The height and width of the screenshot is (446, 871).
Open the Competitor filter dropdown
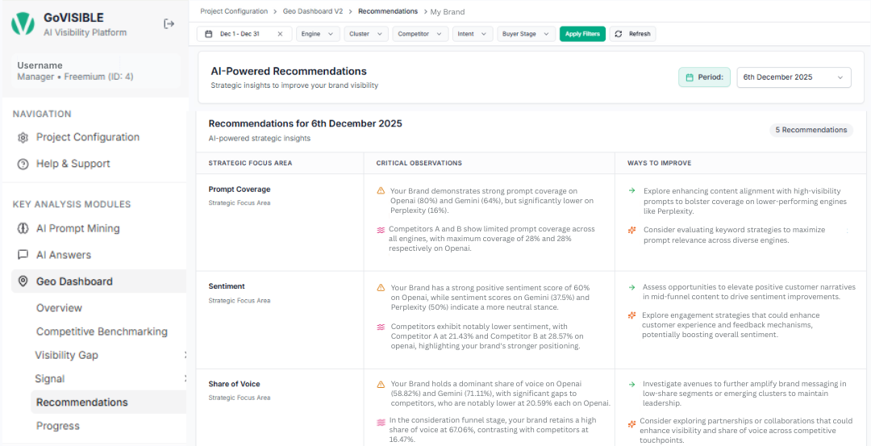tap(420, 34)
